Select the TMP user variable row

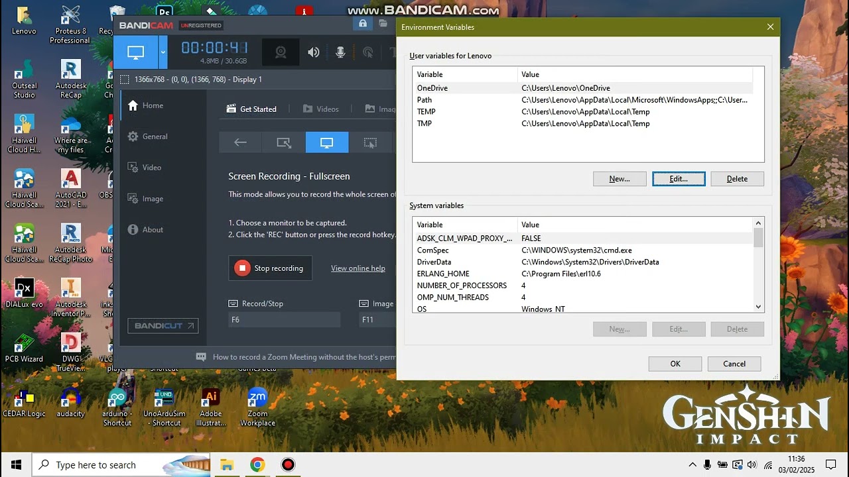pyautogui.click(x=582, y=124)
